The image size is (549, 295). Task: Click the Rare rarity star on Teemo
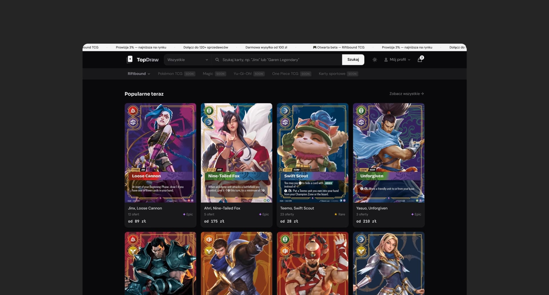coord(336,214)
